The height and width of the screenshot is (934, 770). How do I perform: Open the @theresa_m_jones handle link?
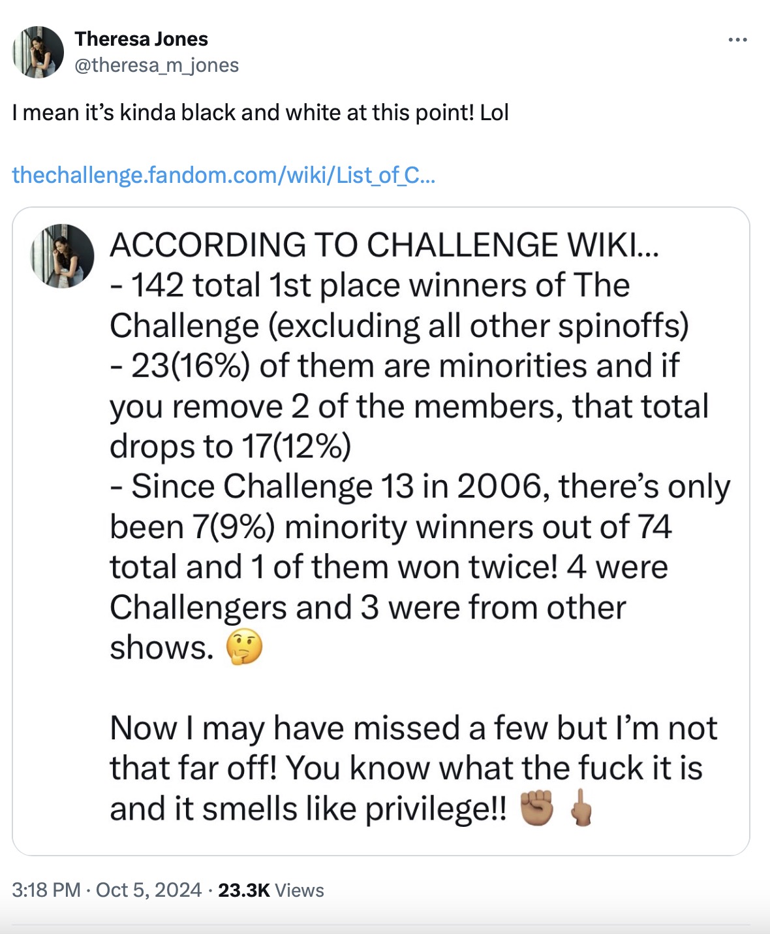tap(157, 65)
